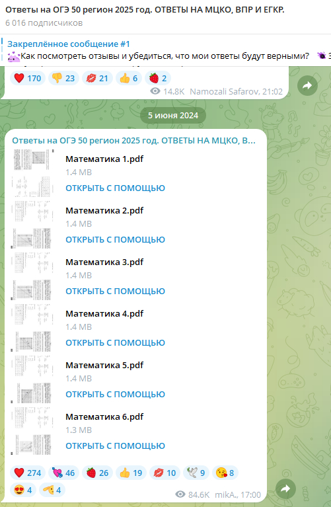Toggle the pinching hand reaction with 4
The height and width of the screenshot is (507, 331).
point(52,490)
